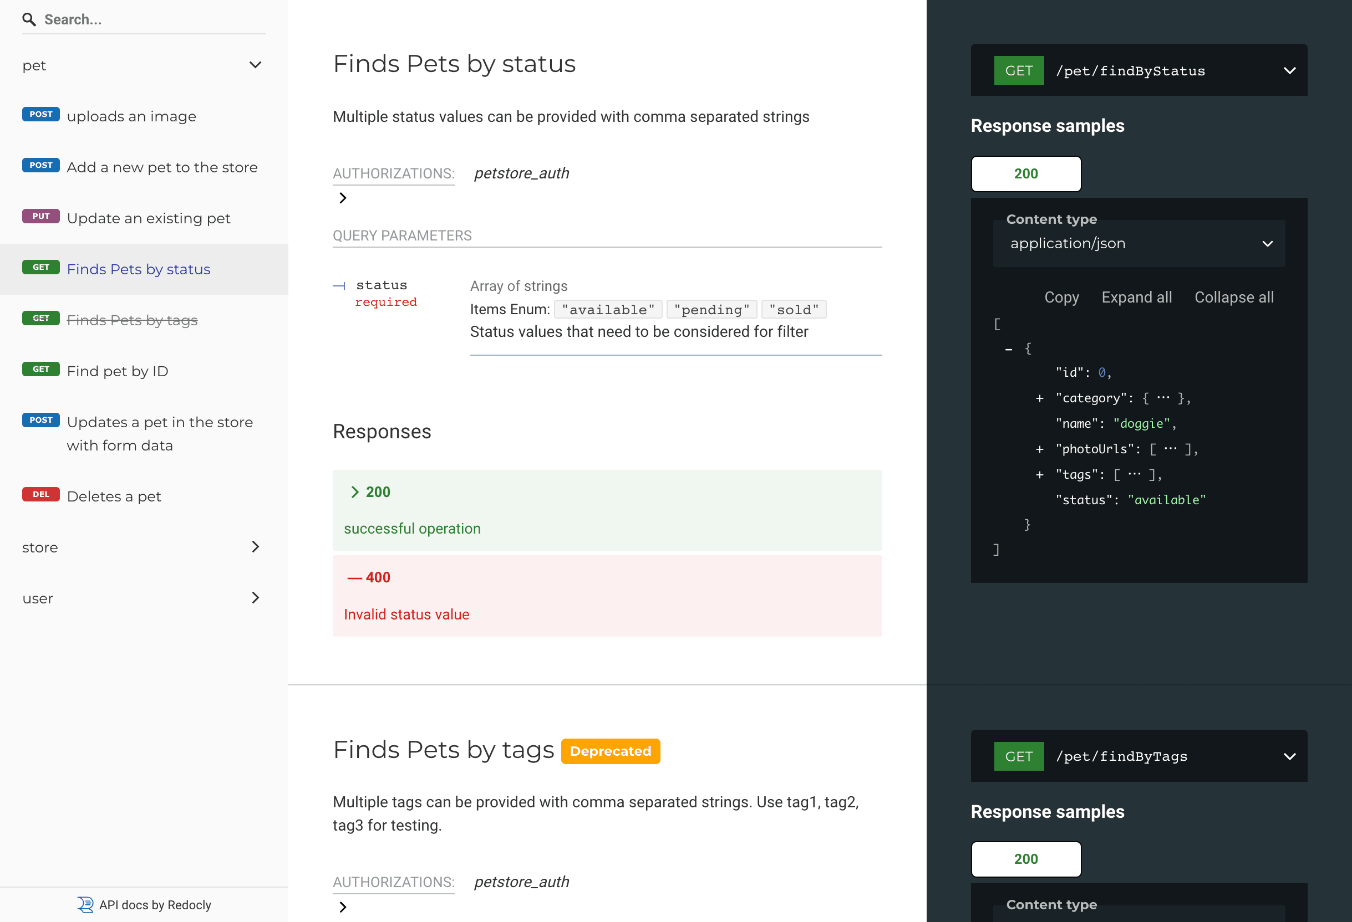Click the Search input field

pyautogui.click(x=151, y=20)
